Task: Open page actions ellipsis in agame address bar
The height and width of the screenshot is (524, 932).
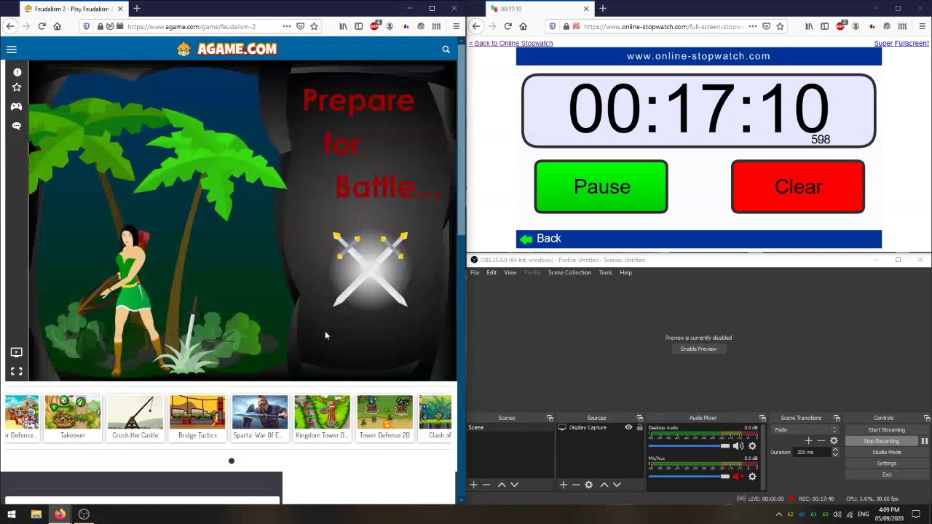Action: 287,26
